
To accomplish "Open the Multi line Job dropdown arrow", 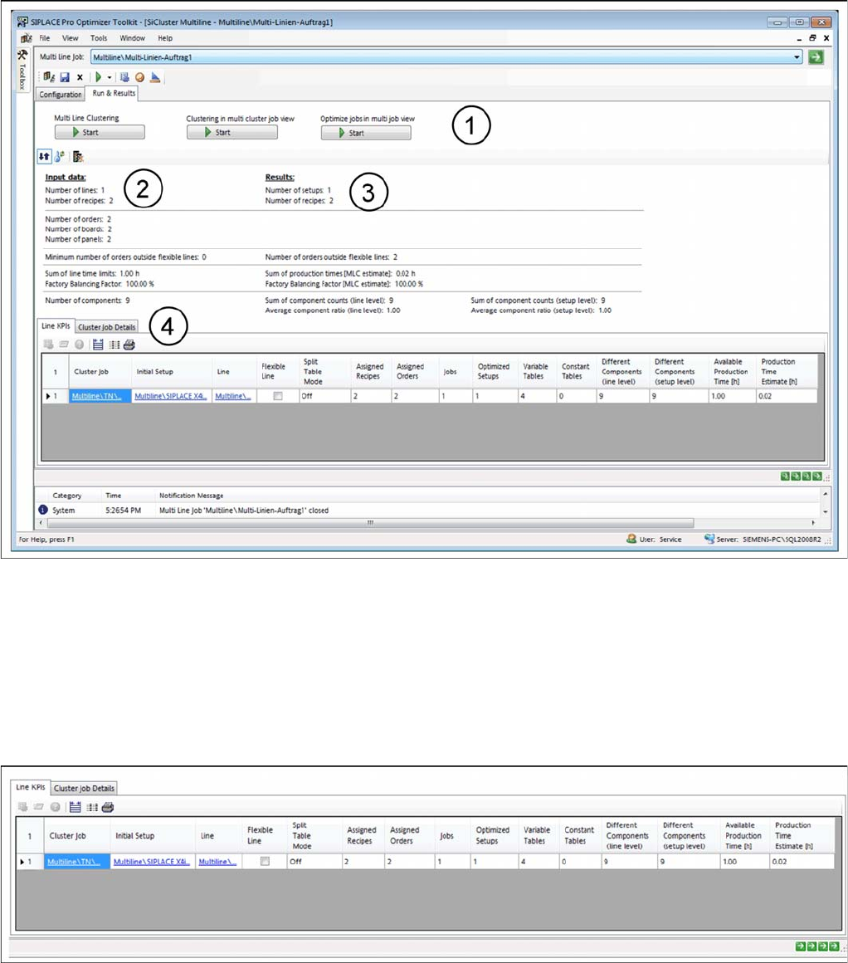I will (797, 57).
